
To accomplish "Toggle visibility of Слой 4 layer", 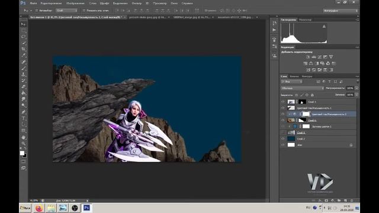I will click(x=283, y=120).
